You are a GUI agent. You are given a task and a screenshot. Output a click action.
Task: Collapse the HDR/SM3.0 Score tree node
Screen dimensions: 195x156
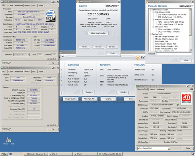[x=154, y=19]
